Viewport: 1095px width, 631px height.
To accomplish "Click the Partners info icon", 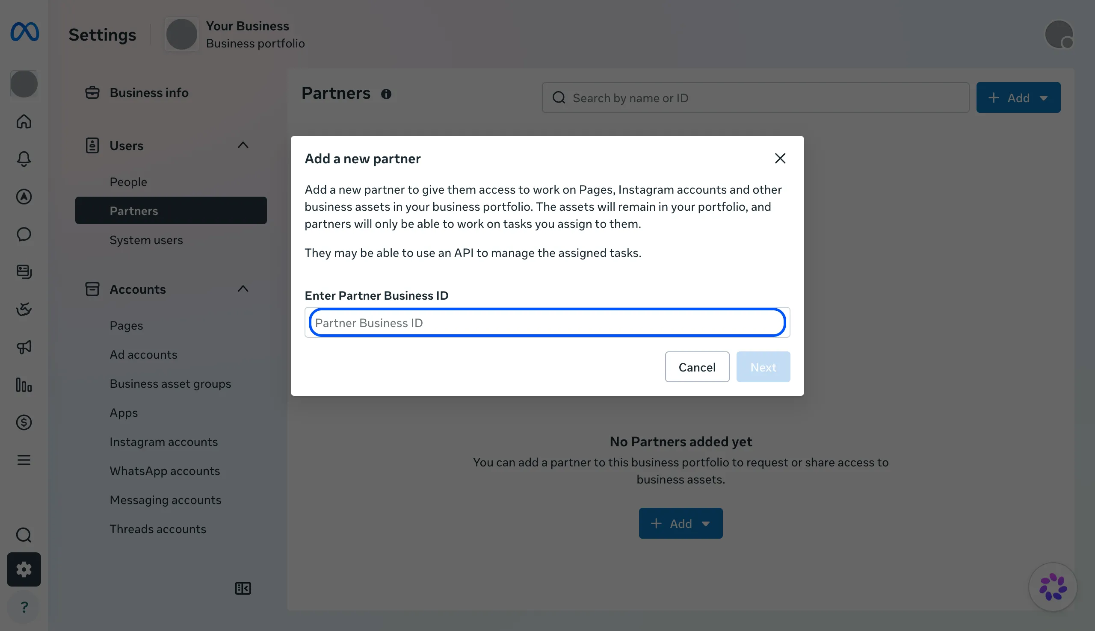I will click(386, 94).
